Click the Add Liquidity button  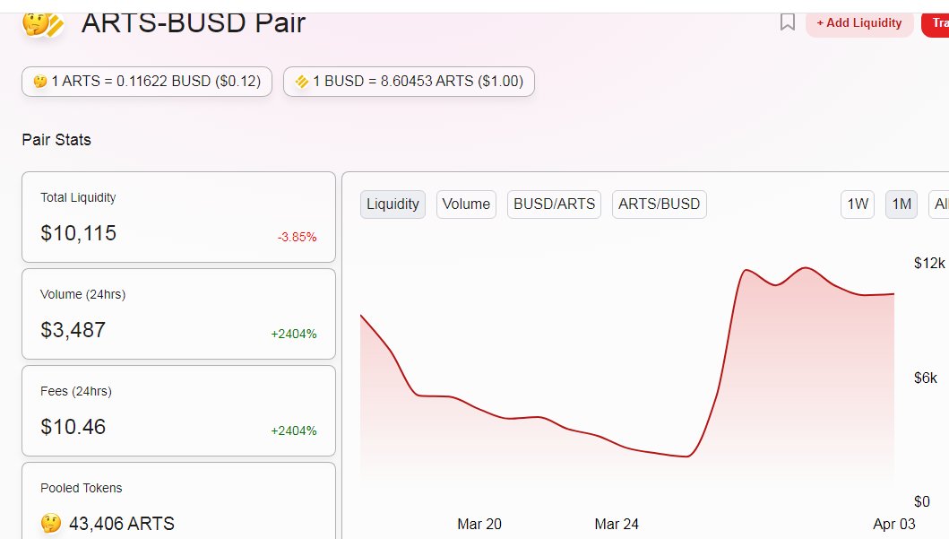[x=859, y=23]
